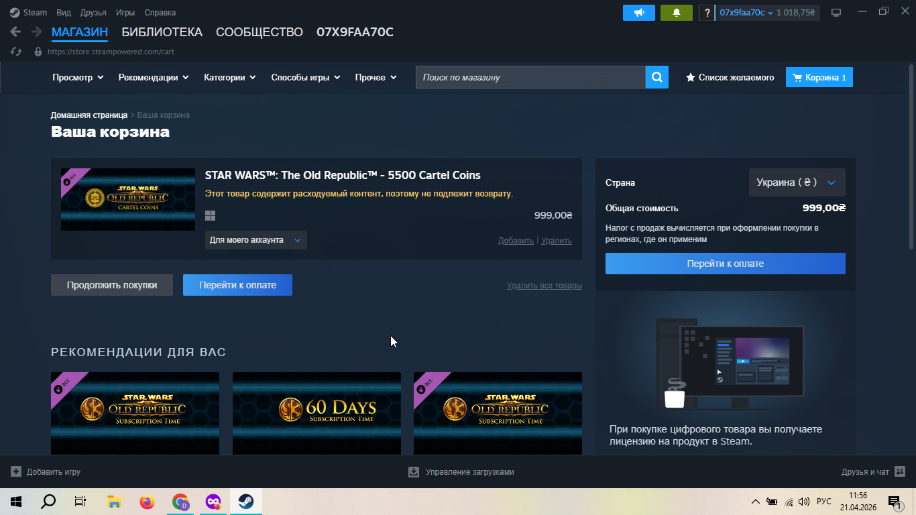
Task: Click Продолжить покупки button
Action: click(x=112, y=285)
